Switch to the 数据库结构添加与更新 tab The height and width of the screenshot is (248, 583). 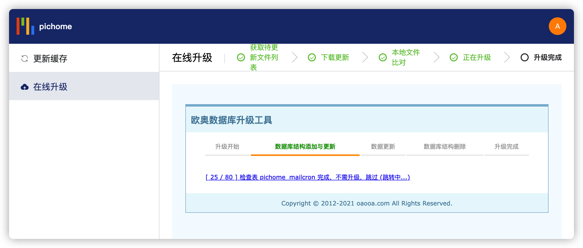tap(305, 147)
